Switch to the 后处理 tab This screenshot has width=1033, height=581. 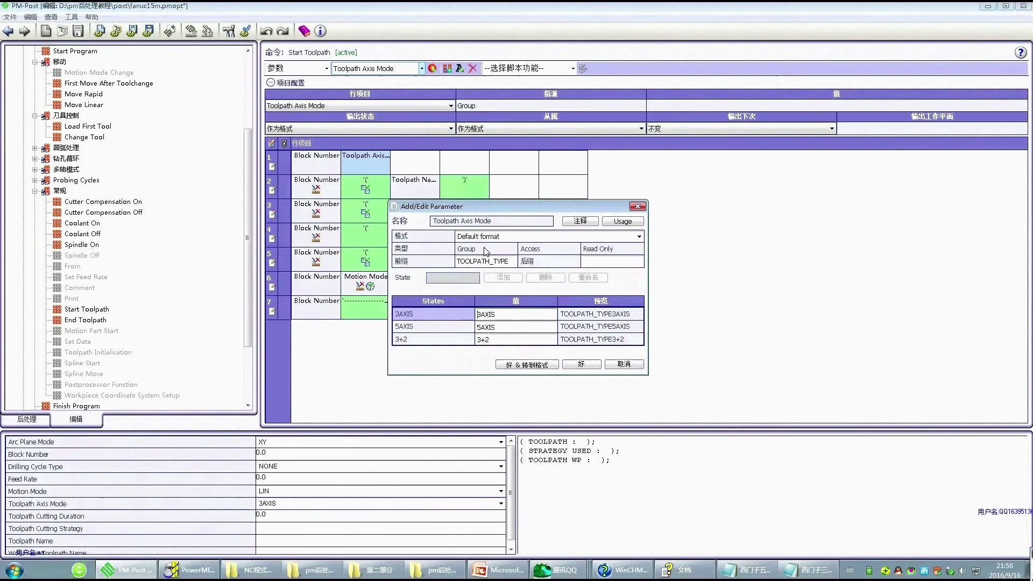coord(26,419)
